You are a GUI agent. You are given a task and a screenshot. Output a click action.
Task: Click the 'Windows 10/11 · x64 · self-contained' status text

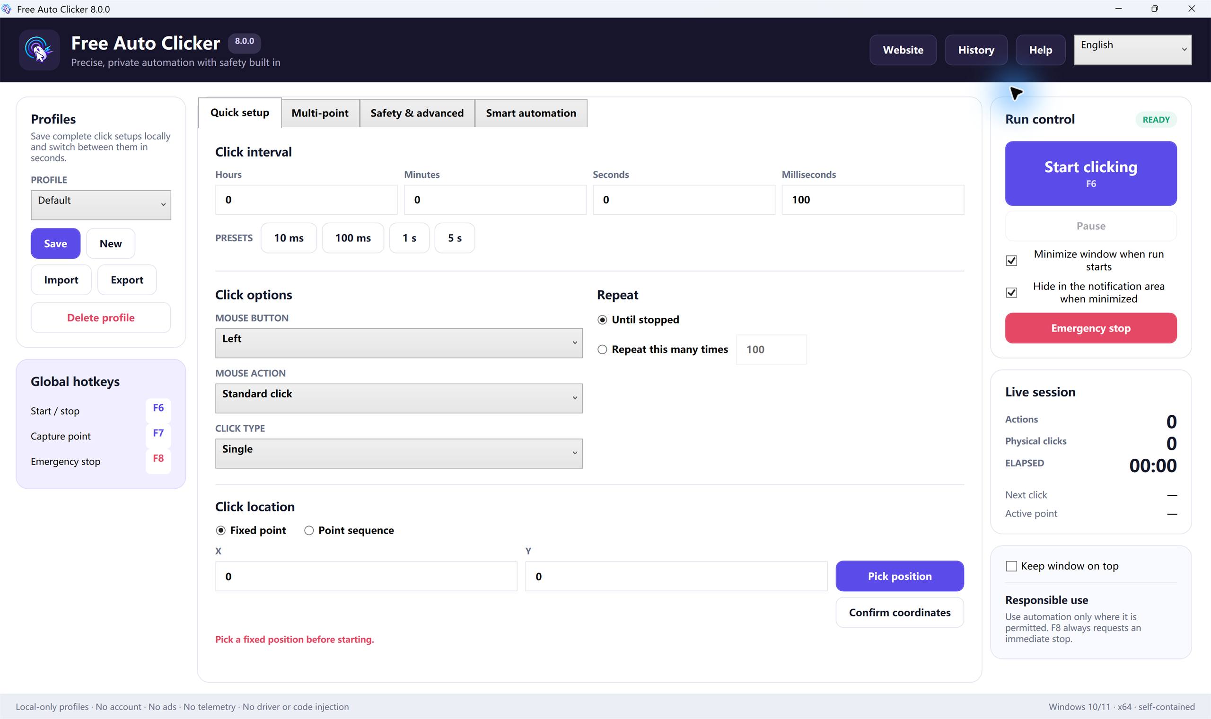[x=1122, y=707]
